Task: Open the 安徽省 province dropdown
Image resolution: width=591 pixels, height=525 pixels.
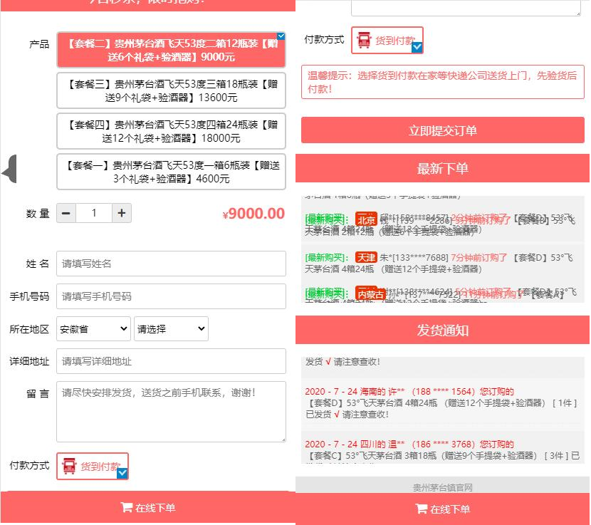Action: (93, 329)
